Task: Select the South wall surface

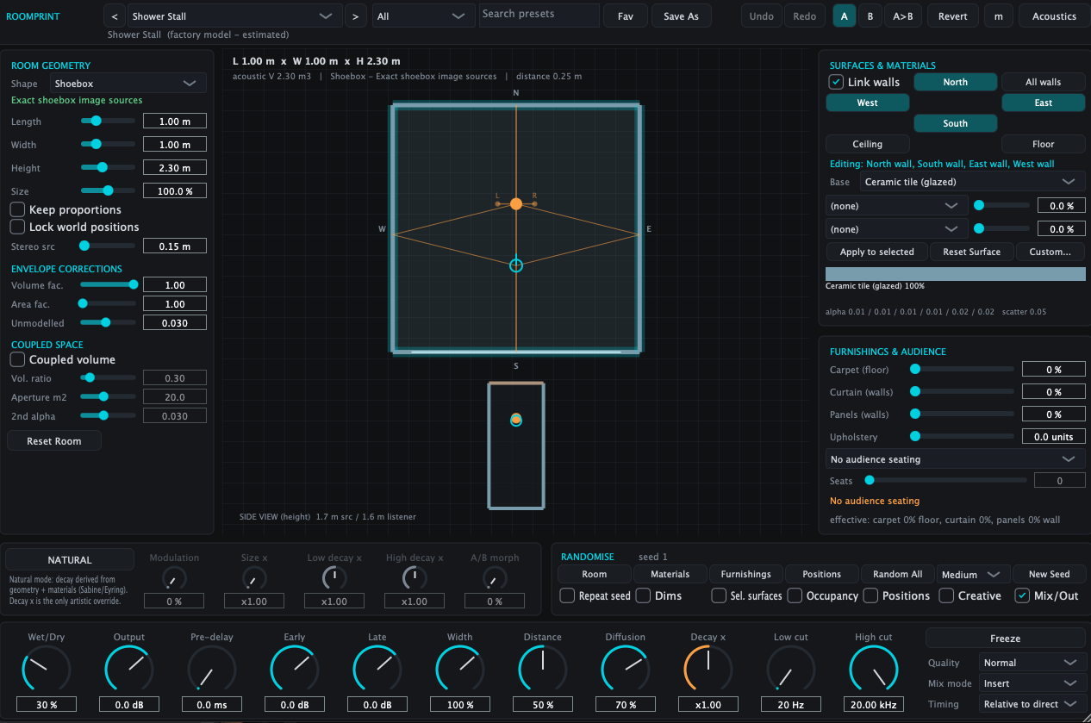Action: (x=956, y=123)
